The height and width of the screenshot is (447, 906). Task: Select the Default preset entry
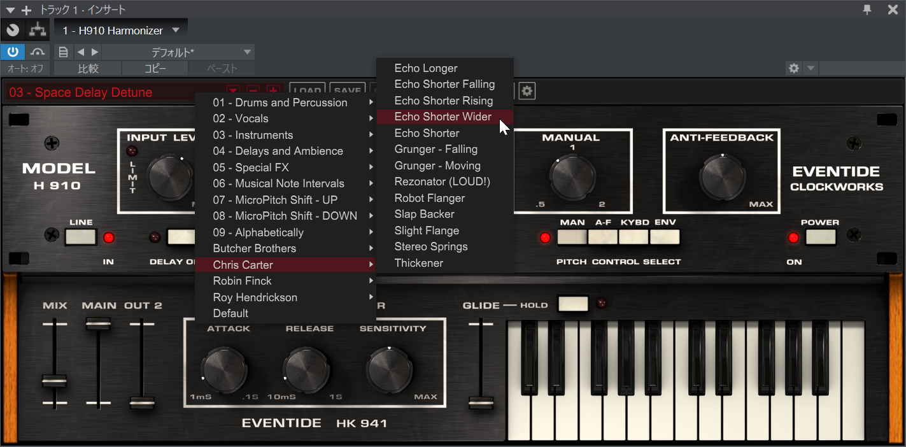pos(286,313)
